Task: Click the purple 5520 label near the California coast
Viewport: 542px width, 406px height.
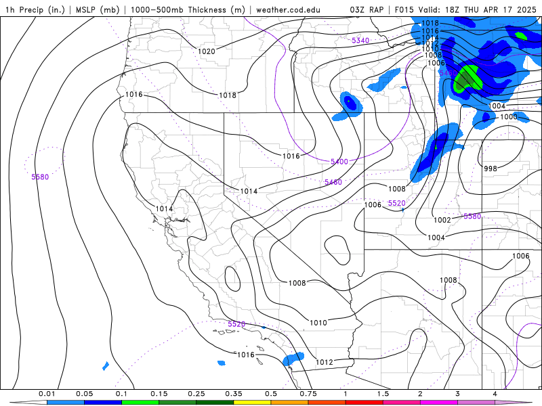Action: tap(236, 324)
